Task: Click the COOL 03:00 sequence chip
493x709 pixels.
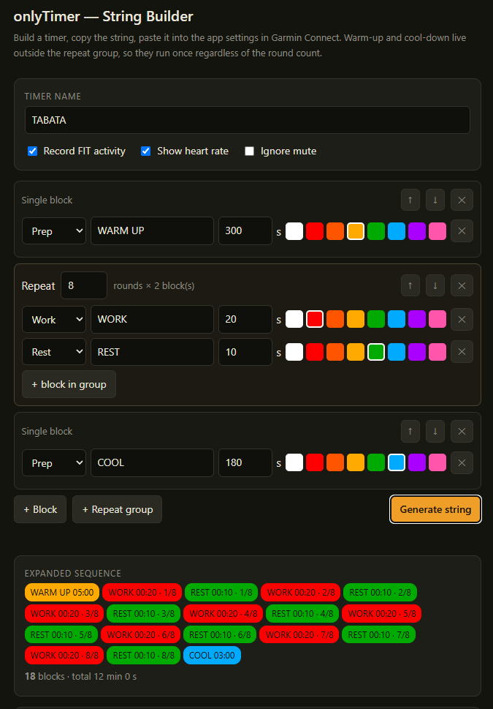Action: tap(213, 655)
